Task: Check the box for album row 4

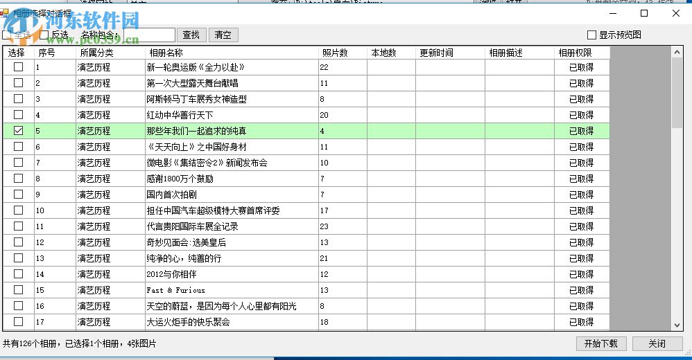Action: 18,114
